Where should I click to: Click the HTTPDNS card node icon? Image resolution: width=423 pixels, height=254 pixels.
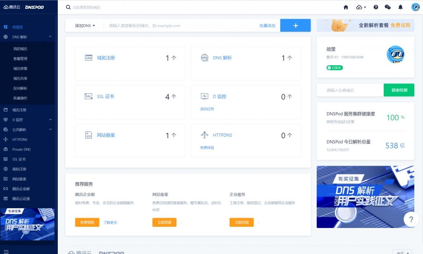coord(204,135)
